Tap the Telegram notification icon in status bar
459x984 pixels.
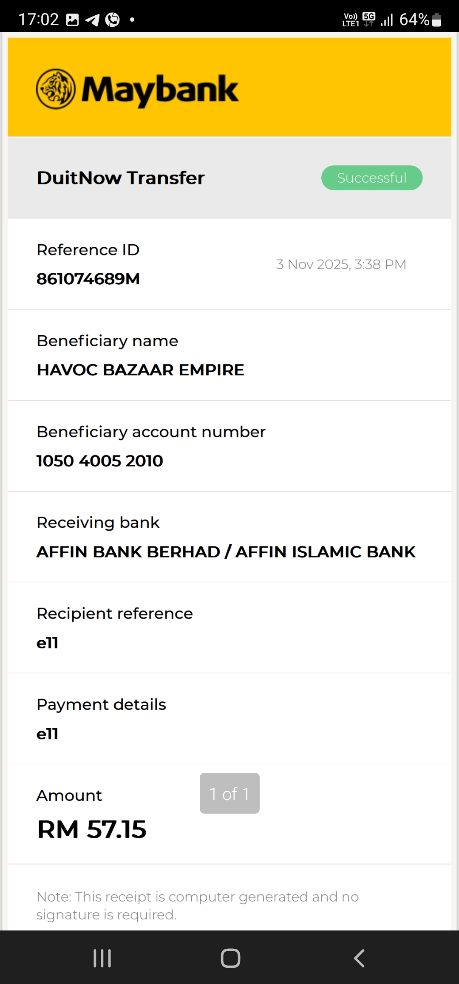(x=92, y=20)
